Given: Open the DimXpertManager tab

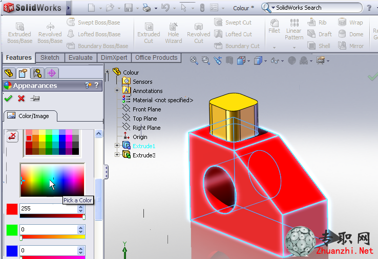Looking at the screenshot, I should pyautogui.click(x=52, y=73).
